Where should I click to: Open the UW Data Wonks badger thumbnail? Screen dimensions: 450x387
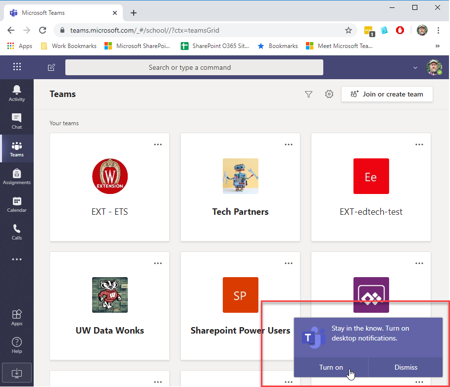point(110,295)
